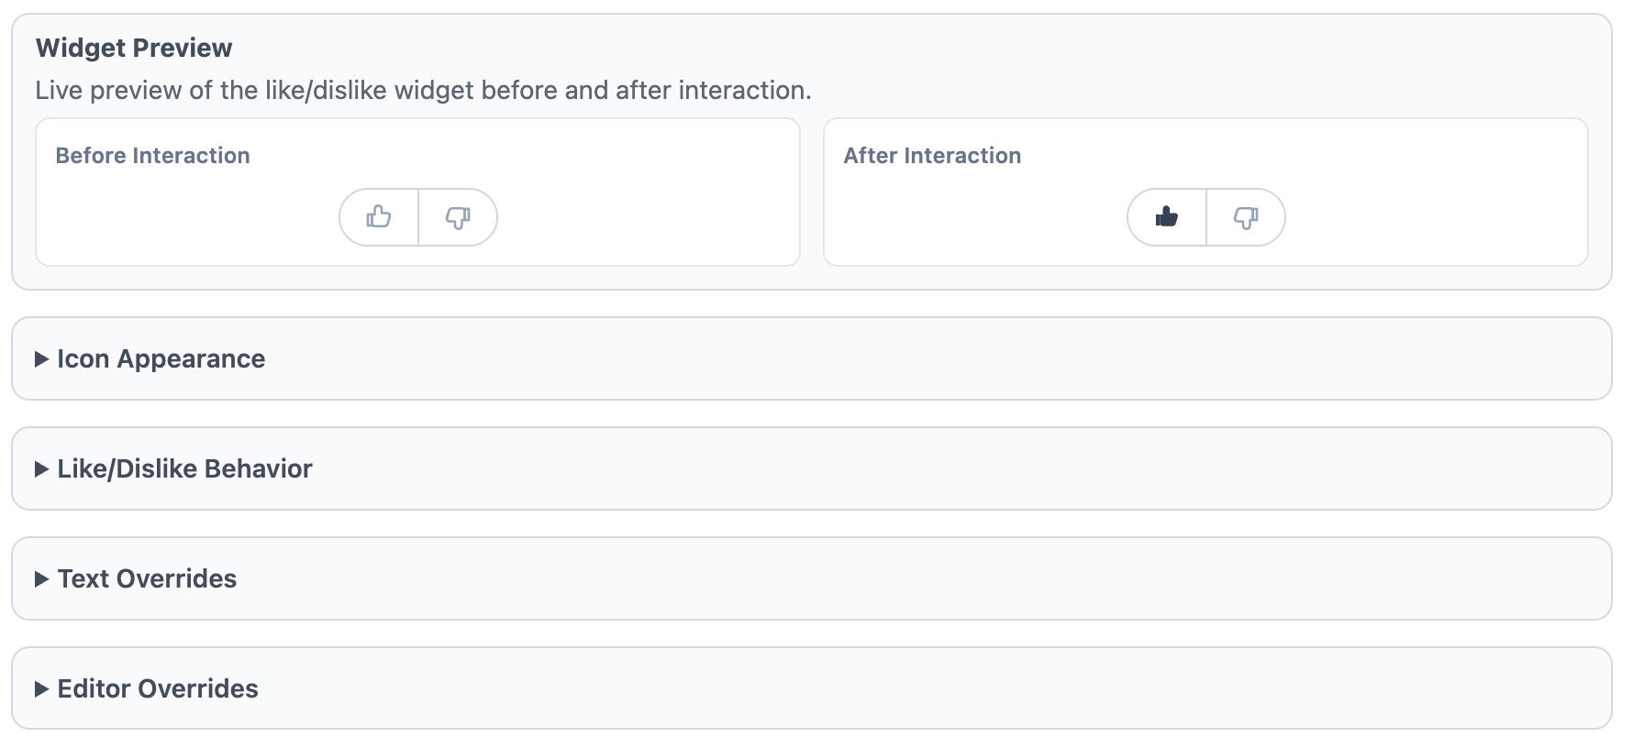Viewport: 1633px width, 748px height.
Task: Expand the Editor Overrides disclosure triangle
Action: pyautogui.click(x=41, y=689)
